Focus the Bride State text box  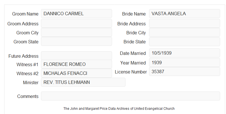click(x=184, y=42)
